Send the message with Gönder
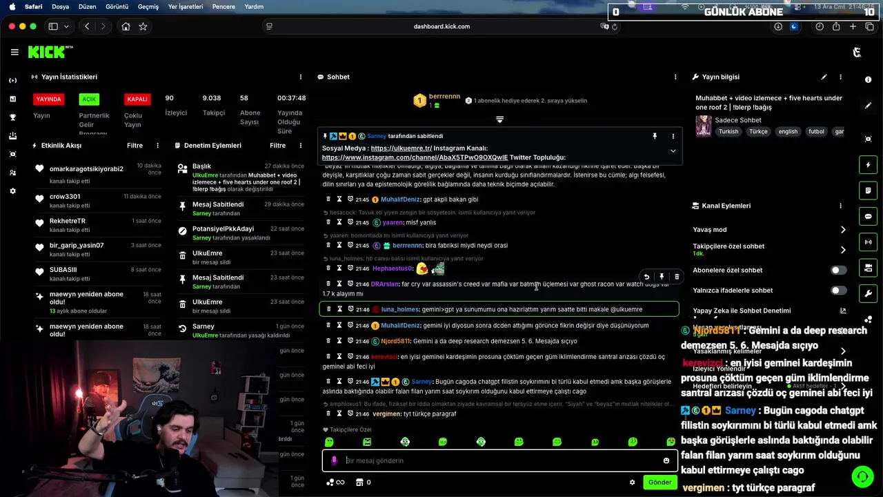Screen dimensions: 883x497 coord(659,483)
